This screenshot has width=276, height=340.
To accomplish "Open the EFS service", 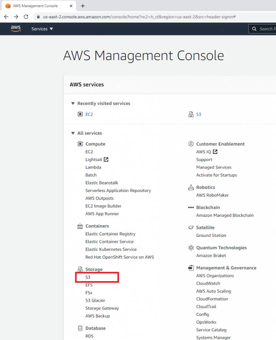I will click(89, 285).
